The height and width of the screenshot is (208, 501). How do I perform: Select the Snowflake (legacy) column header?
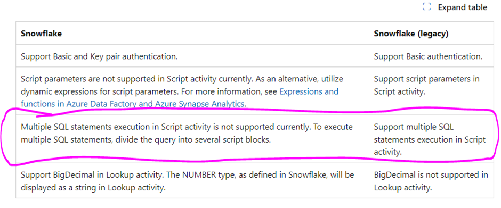click(x=411, y=34)
